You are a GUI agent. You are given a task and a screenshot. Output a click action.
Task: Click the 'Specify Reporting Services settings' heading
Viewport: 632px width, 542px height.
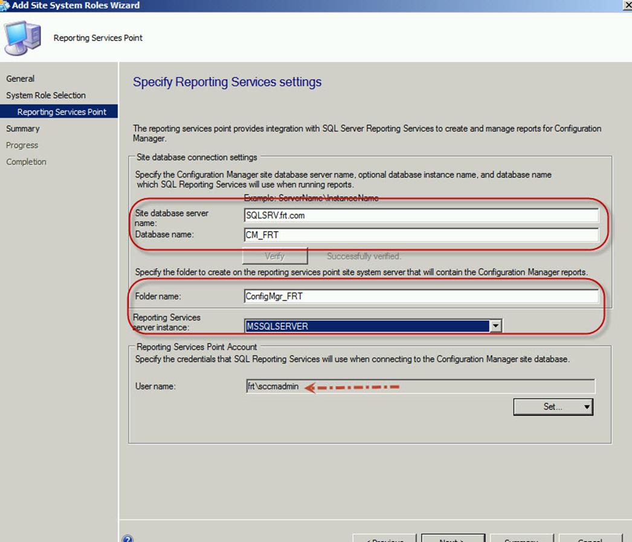[x=227, y=82]
